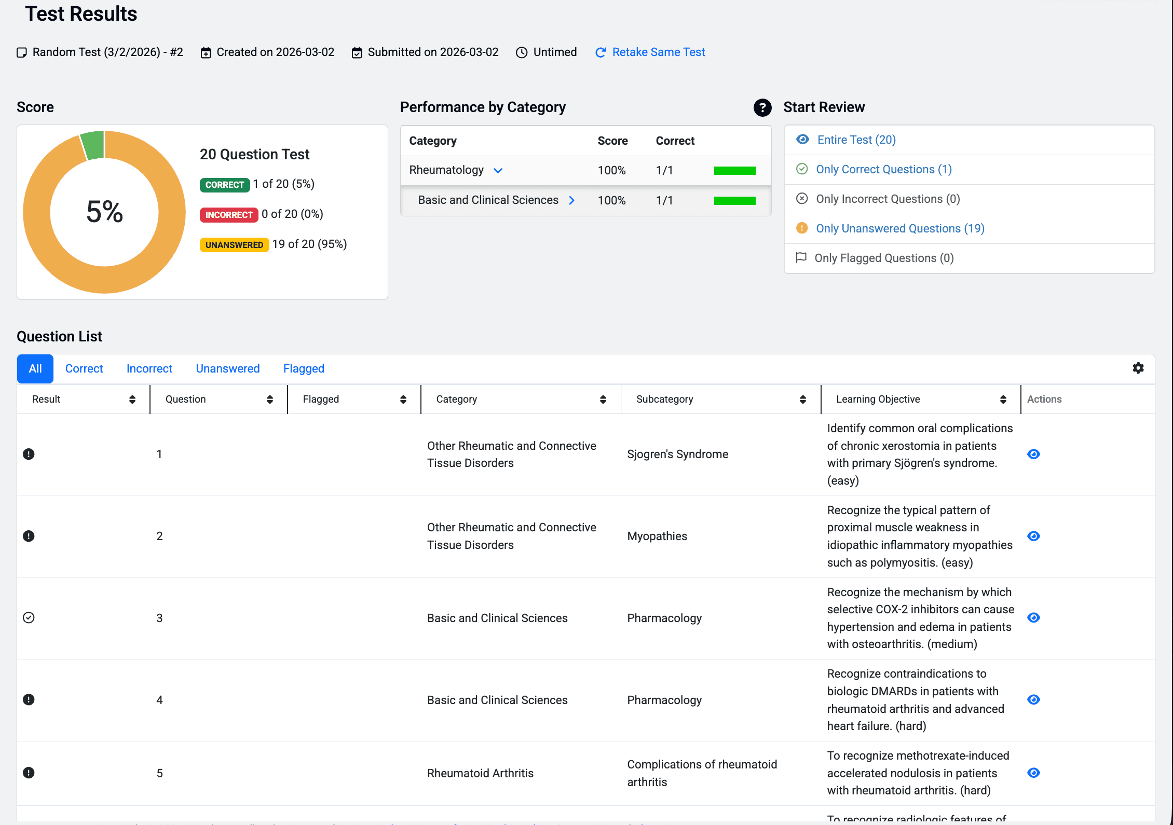Switch to the Unanswered tab
Screen dimensions: 1173x825
pos(227,368)
